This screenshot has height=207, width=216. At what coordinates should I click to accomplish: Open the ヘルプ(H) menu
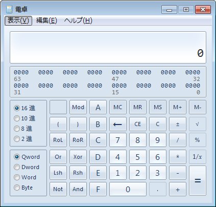point(78,20)
